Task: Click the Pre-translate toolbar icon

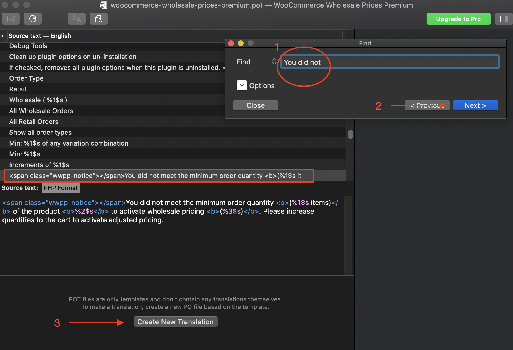Action: (x=76, y=19)
